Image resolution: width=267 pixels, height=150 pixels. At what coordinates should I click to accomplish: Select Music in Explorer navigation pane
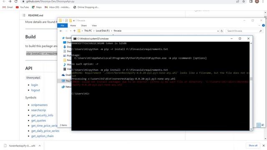click(67, 65)
